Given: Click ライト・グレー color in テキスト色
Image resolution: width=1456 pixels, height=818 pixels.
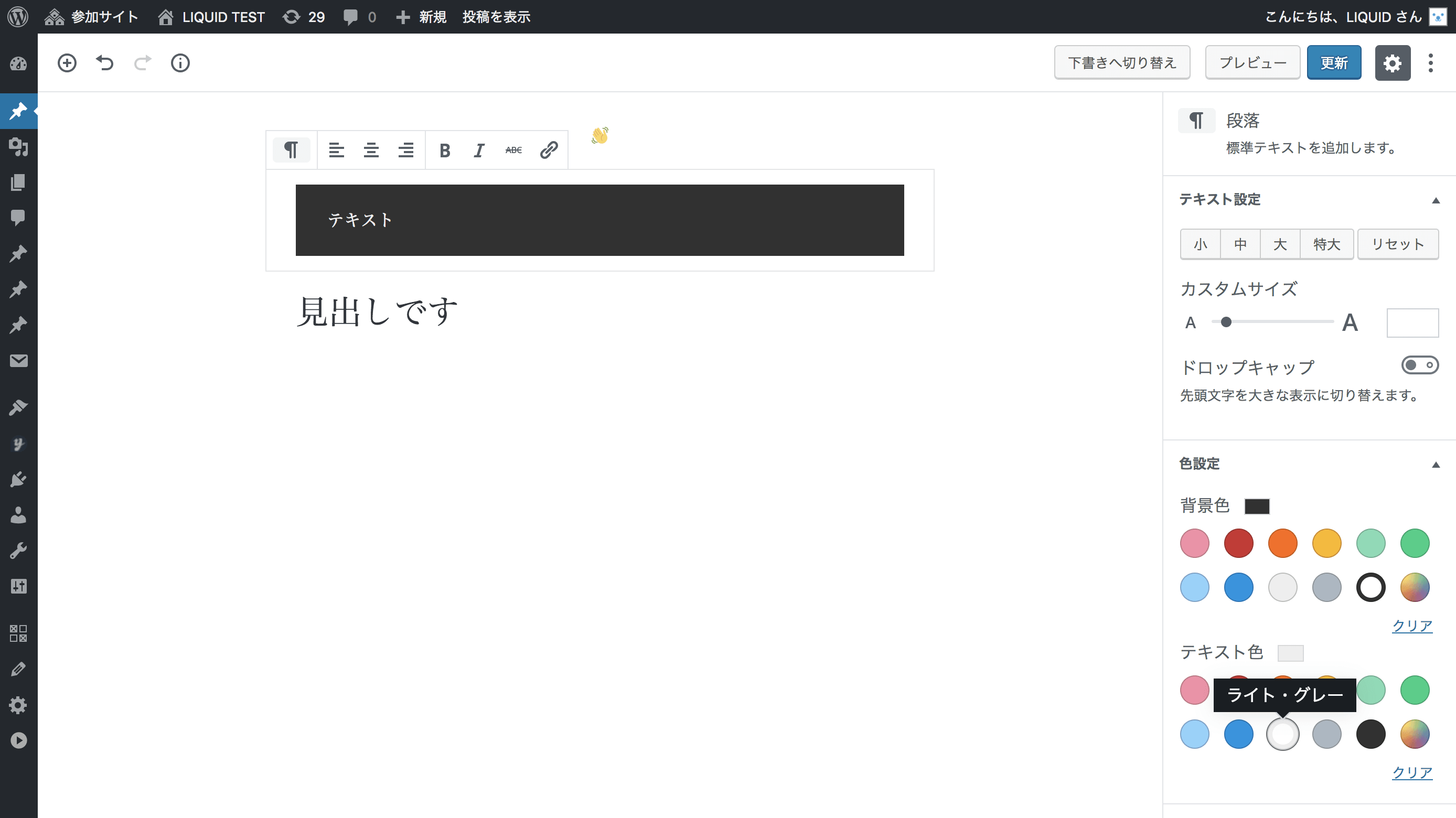Looking at the screenshot, I should tap(1282, 733).
